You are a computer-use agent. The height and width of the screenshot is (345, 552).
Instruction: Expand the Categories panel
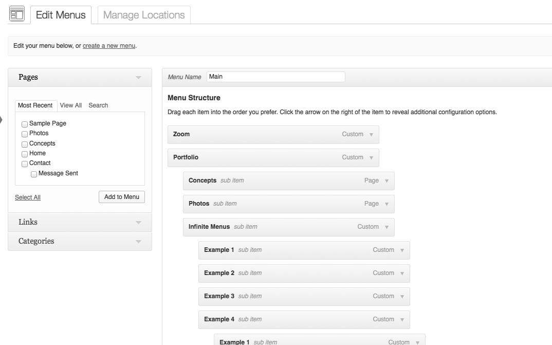click(x=138, y=242)
